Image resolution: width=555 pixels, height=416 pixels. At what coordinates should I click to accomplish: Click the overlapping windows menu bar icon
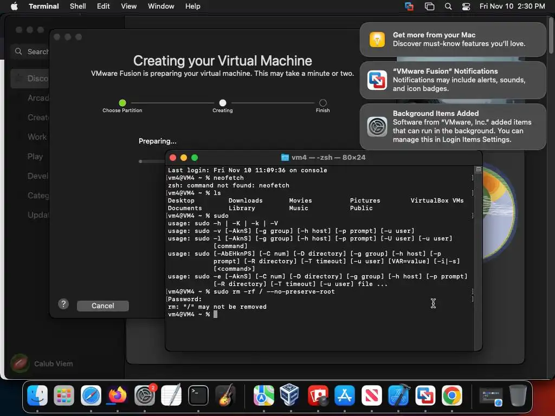pos(429,6)
